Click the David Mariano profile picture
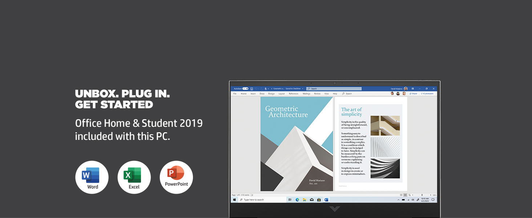The image size is (532, 218). click(406, 89)
